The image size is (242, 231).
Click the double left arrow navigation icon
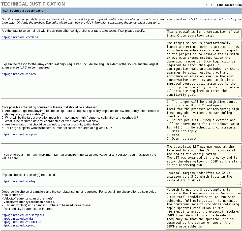[x=206, y=5]
